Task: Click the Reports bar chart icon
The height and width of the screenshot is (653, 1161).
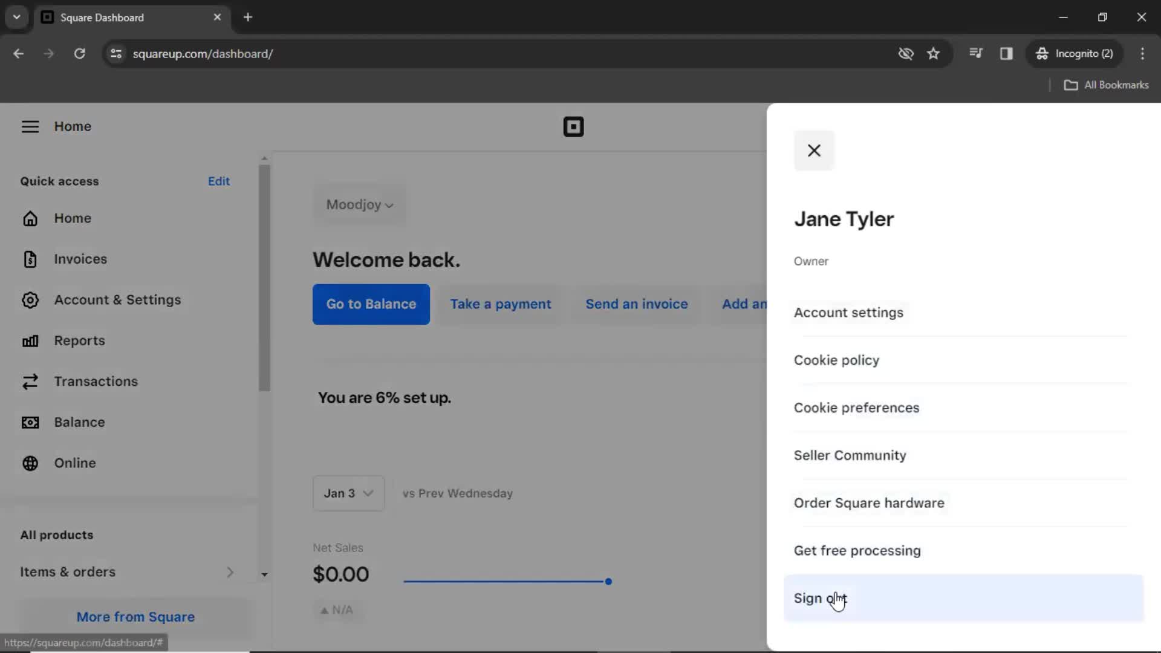Action: tap(30, 341)
